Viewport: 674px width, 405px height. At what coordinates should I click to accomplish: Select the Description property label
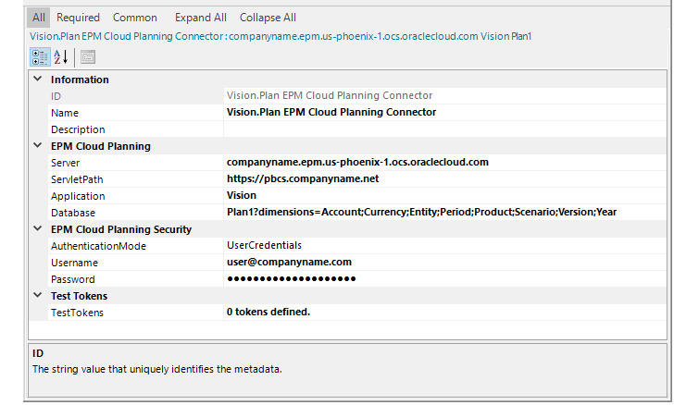pos(78,129)
